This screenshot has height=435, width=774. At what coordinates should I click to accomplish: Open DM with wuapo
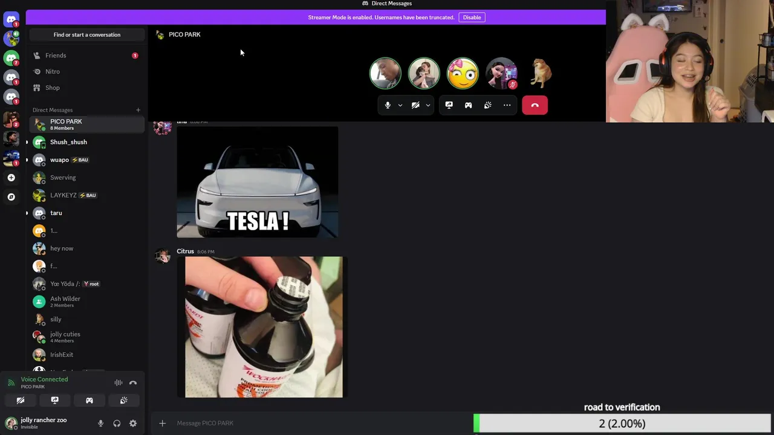pos(86,159)
